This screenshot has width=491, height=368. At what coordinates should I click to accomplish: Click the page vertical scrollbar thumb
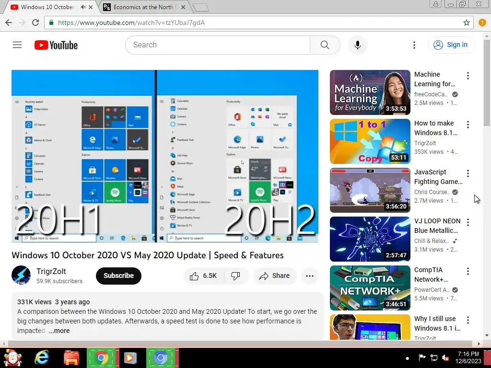pyautogui.click(x=487, y=83)
